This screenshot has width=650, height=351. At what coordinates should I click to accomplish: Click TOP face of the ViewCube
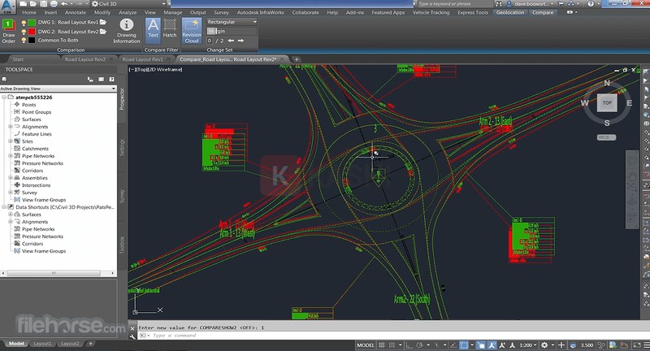pyautogui.click(x=607, y=102)
